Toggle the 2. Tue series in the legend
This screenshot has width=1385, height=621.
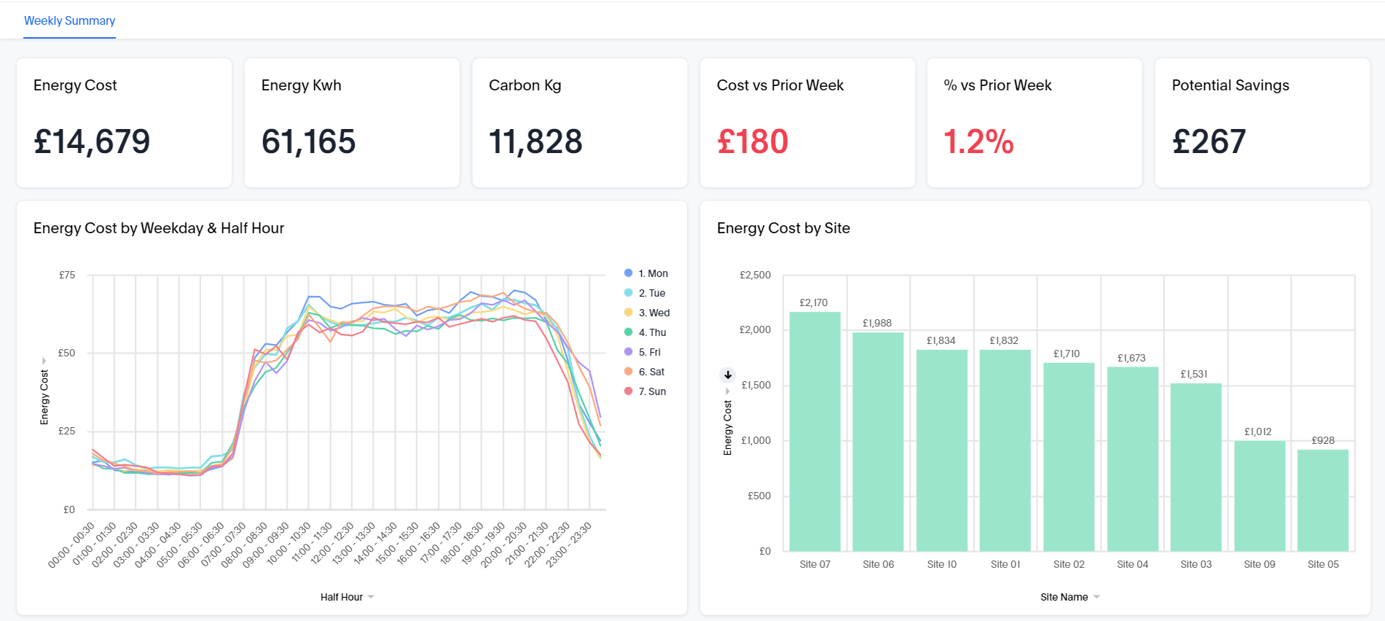645,293
